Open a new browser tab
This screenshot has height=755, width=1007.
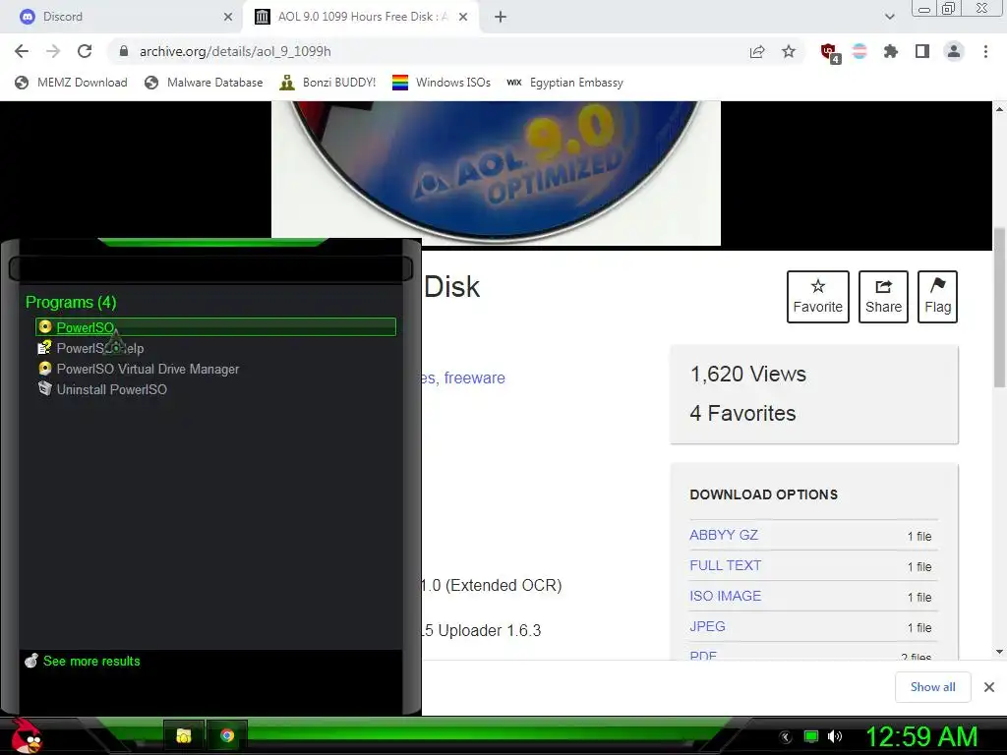501,17
